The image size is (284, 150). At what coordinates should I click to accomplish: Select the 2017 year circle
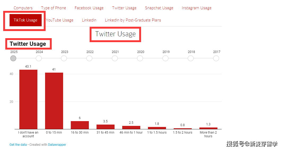click(x=216, y=58)
